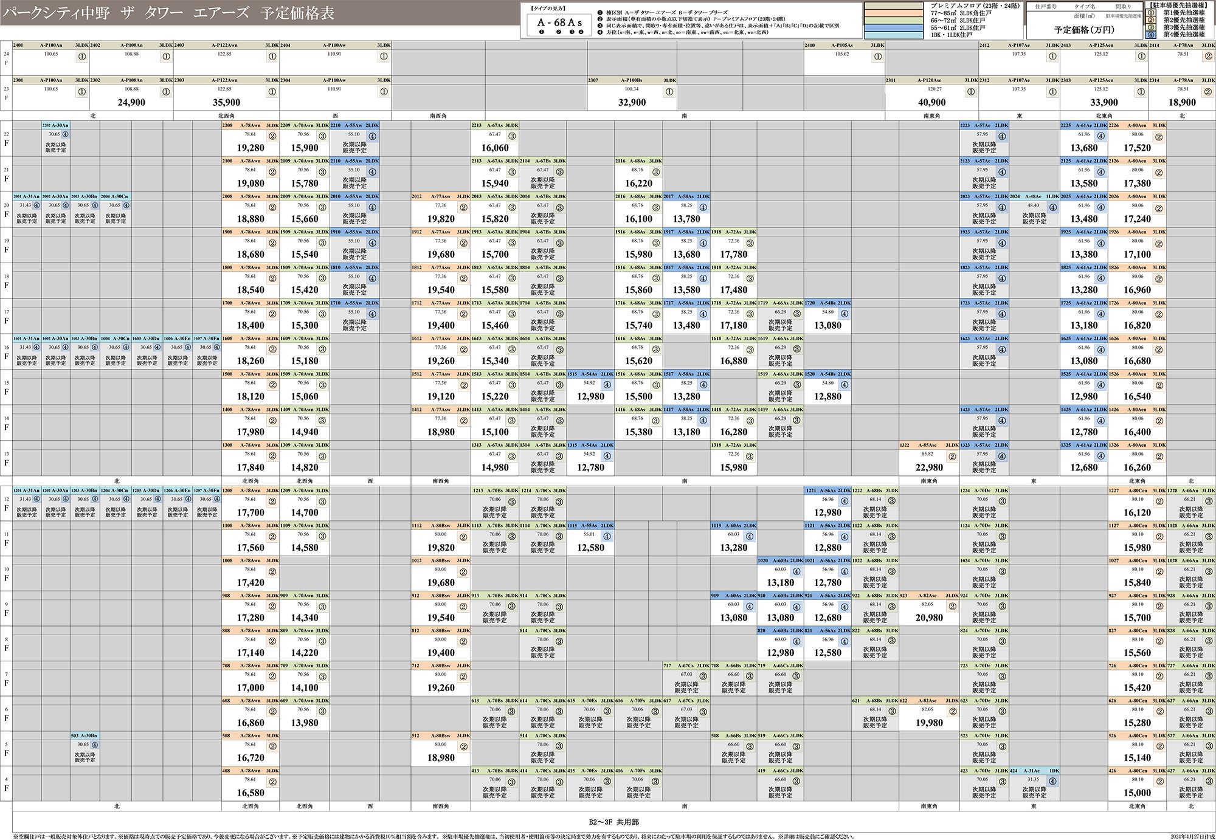Viewport: 1216px width, 840px height.
Task: Click the circled 2 icon in unit 2414
Action: click(1207, 57)
